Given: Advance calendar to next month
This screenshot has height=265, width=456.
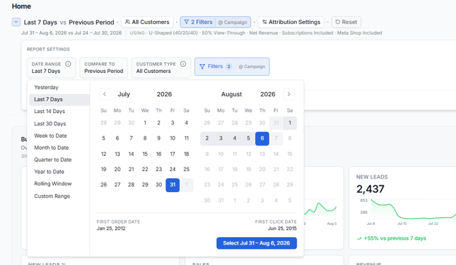Looking at the screenshot, I should (x=289, y=94).
